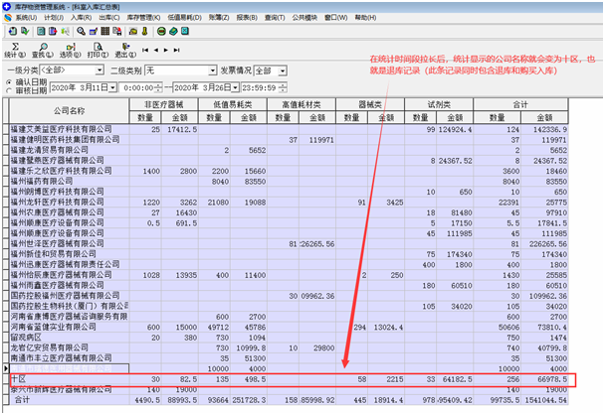Click the start time 0:00:00 spinner arrows
This screenshot has width=605, height=415.
click(x=158, y=87)
